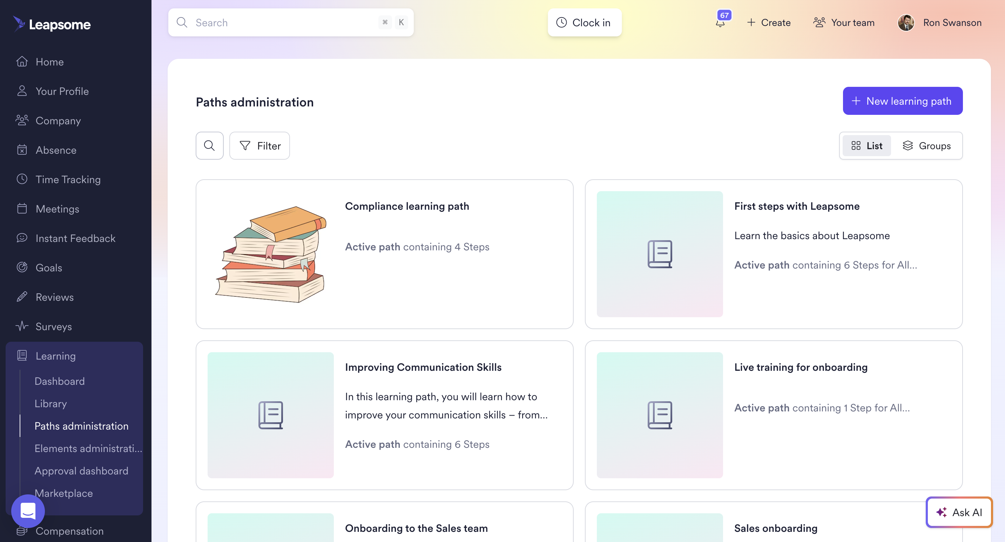Open the Create menu
Screen dimensions: 1005x542
[769, 23]
